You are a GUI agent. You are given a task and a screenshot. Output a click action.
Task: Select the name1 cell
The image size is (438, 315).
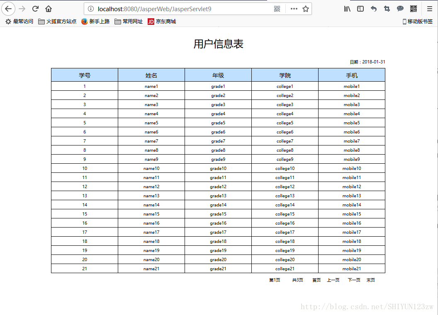(x=151, y=86)
